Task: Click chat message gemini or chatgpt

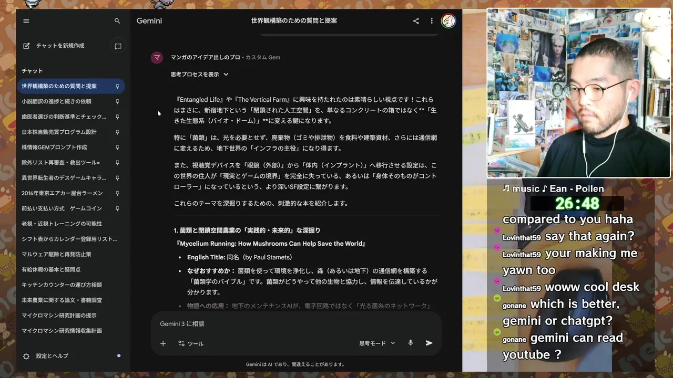Action: coord(561,312)
